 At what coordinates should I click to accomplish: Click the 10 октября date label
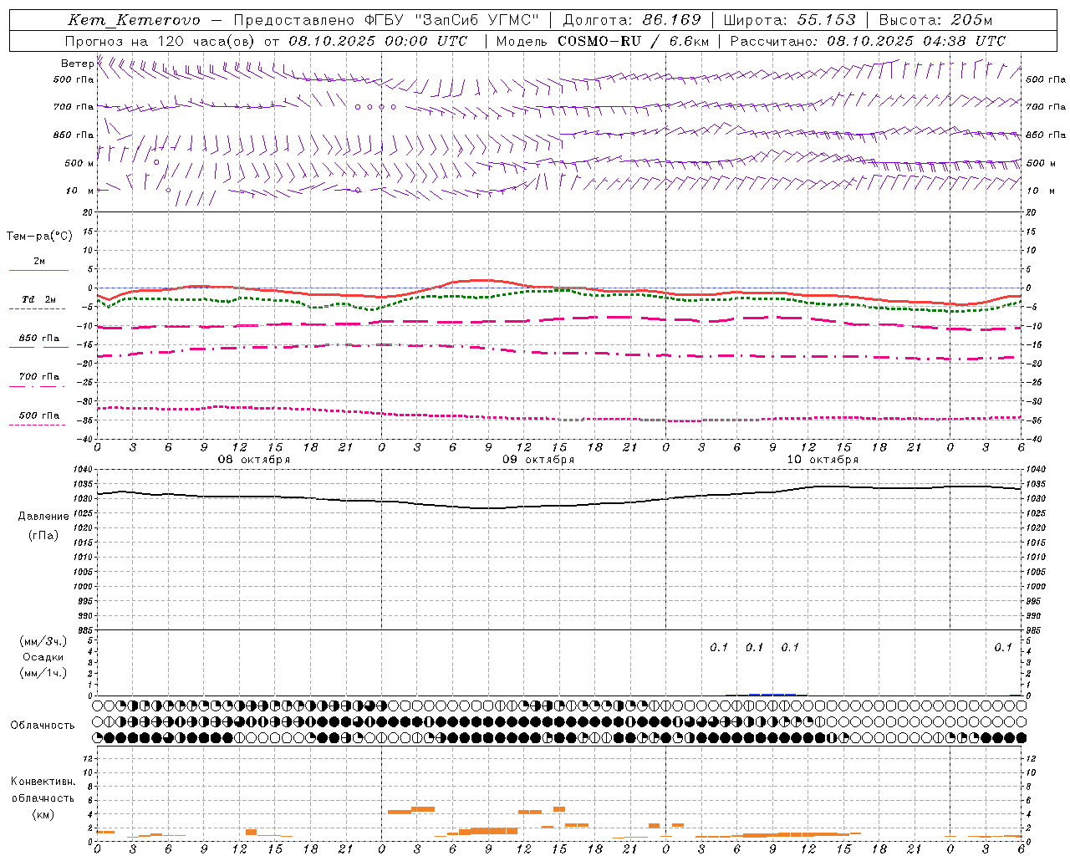coord(823,459)
